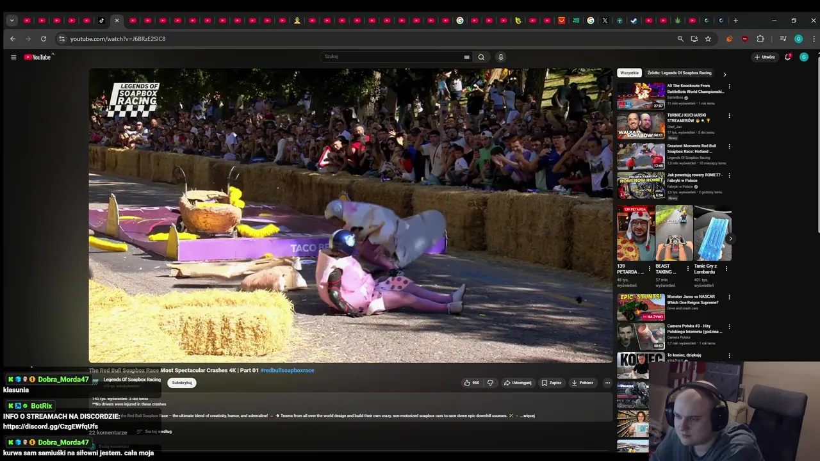This screenshot has height=461, width=820.
Task: Start voice search with the microphone icon
Action: point(501,57)
